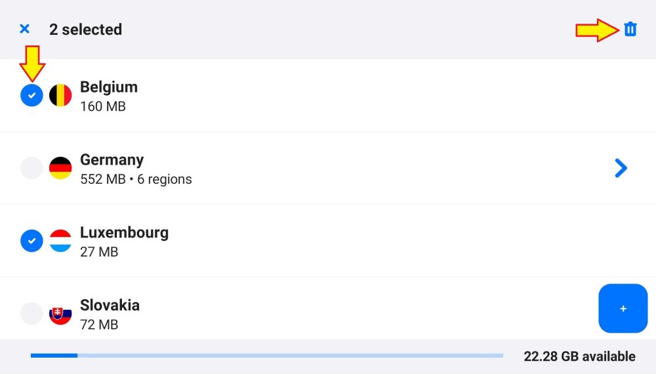Image resolution: width=656 pixels, height=374 pixels.
Task: Click the Germany map entry name
Action: point(112,160)
